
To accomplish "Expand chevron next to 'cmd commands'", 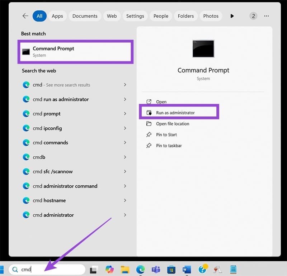I will tap(125, 143).
